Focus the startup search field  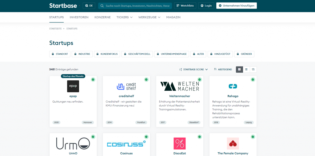pyautogui.click(x=135, y=6)
